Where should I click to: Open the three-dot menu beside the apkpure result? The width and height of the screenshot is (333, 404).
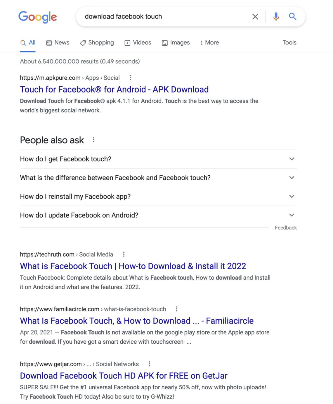[130, 78]
